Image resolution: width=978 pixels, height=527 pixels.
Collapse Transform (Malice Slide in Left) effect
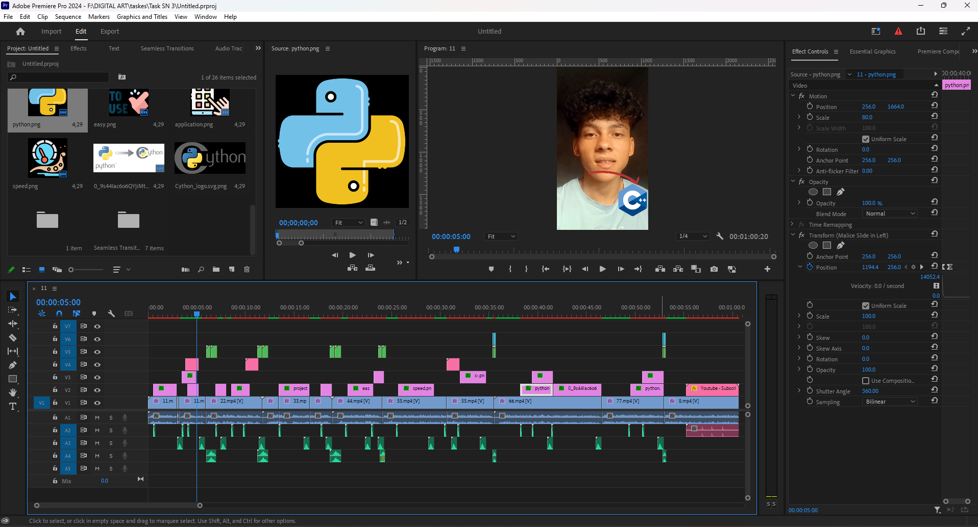(793, 235)
